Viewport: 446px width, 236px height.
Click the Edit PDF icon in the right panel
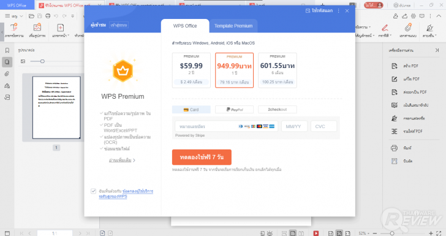[x=395, y=79]
